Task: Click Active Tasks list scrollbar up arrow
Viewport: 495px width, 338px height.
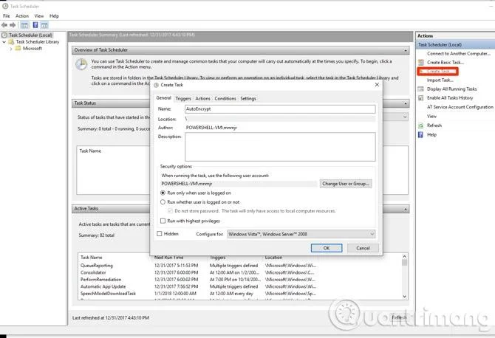Action: (x=404, y=256)
